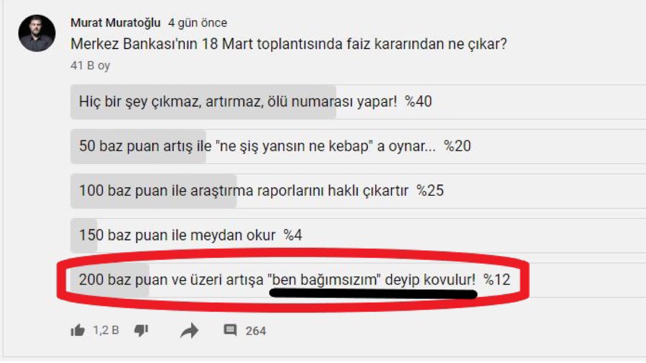The height and width of the screenshot is (363, 646).
Task: Open comments via the speech bubble icon
Action: click(x=230, y=330)
